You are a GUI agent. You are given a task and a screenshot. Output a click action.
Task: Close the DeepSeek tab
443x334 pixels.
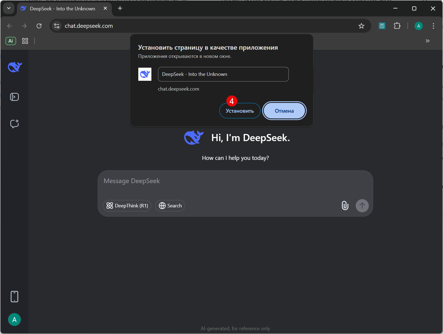click(x=105, y=8)
